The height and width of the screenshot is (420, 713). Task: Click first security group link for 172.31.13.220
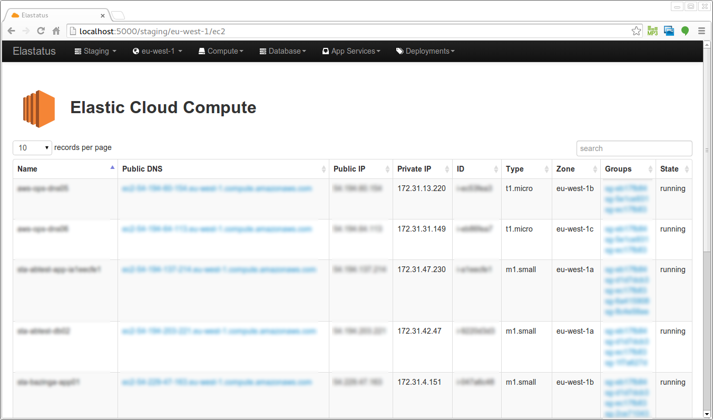626,188
